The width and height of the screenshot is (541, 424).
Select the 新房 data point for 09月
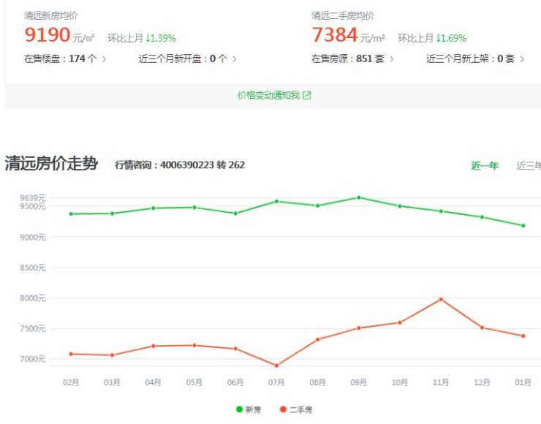[359, 197]
